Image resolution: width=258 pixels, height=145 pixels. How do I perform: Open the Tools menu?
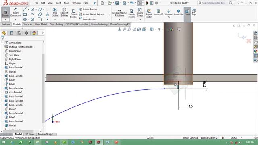[67, 3]
